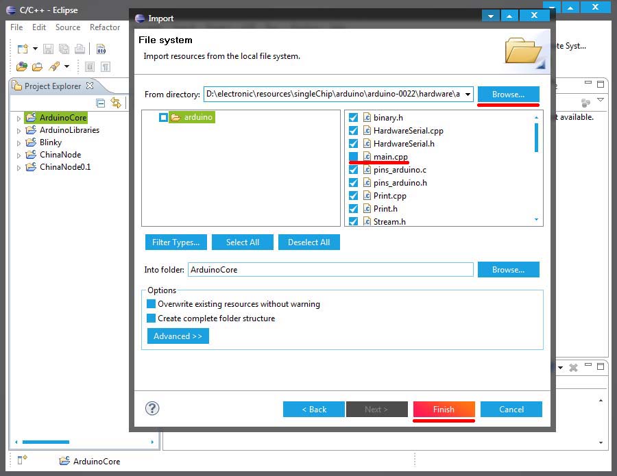Click the Advanced >> button

coord(178,336)
